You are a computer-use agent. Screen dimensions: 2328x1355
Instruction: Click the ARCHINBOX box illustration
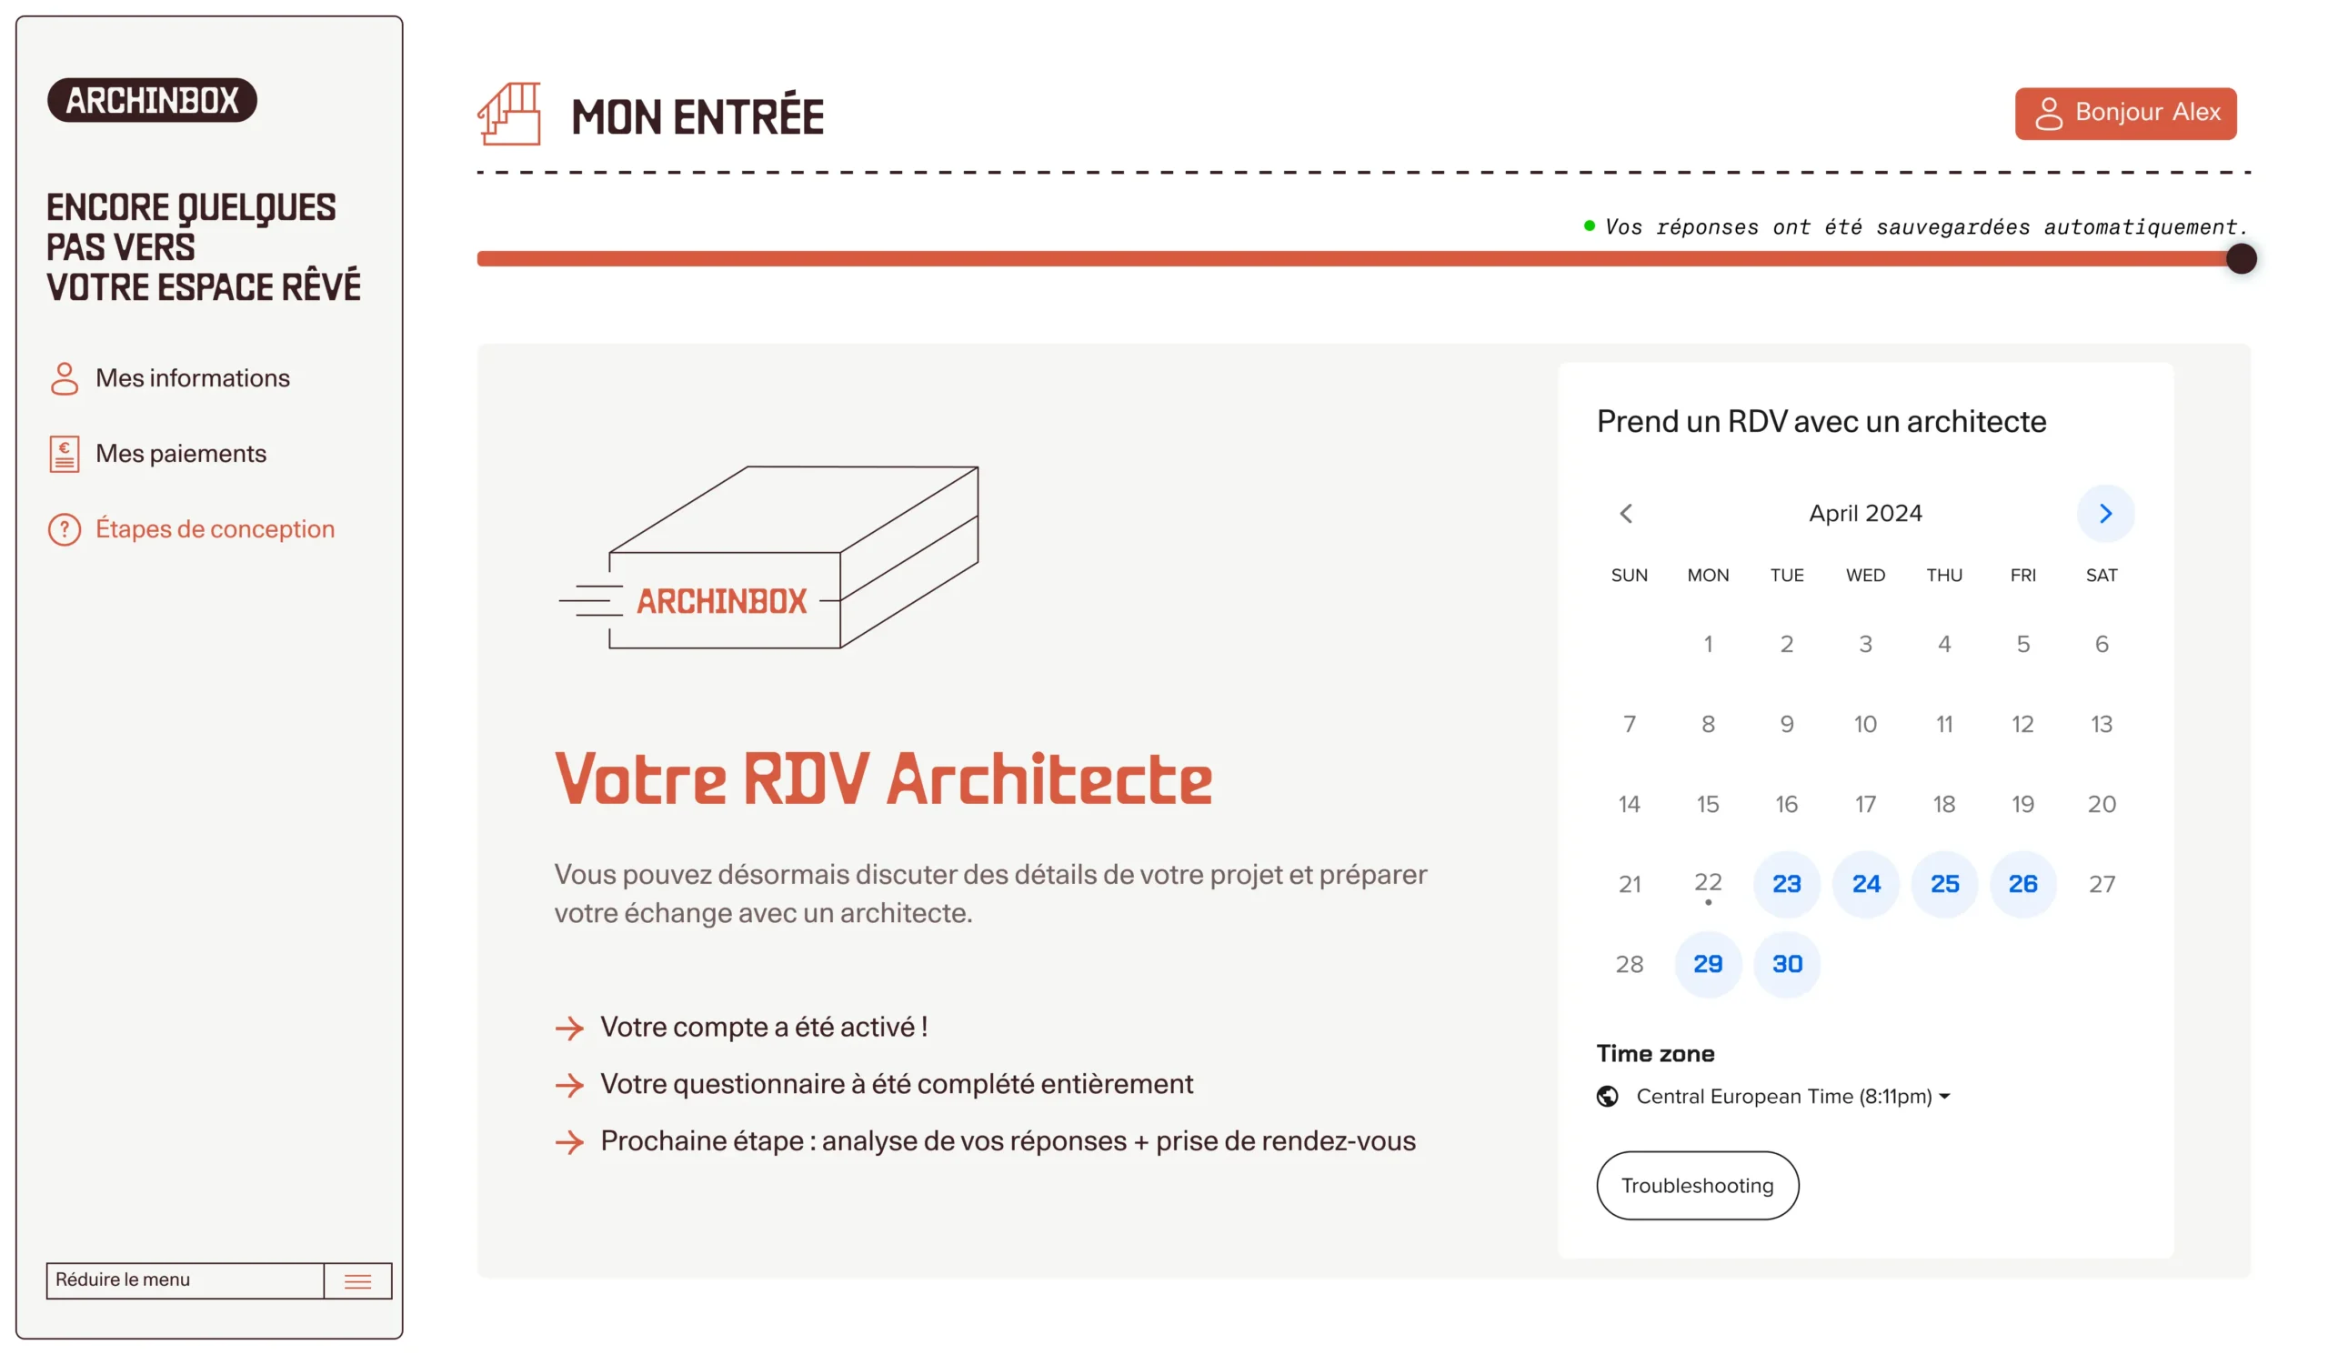(x=768, y=557)
